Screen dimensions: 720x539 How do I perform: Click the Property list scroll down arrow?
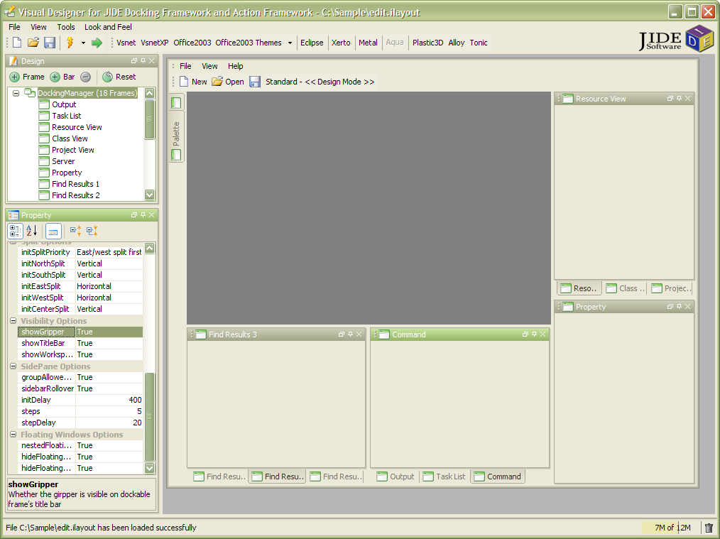coord(149,468)
